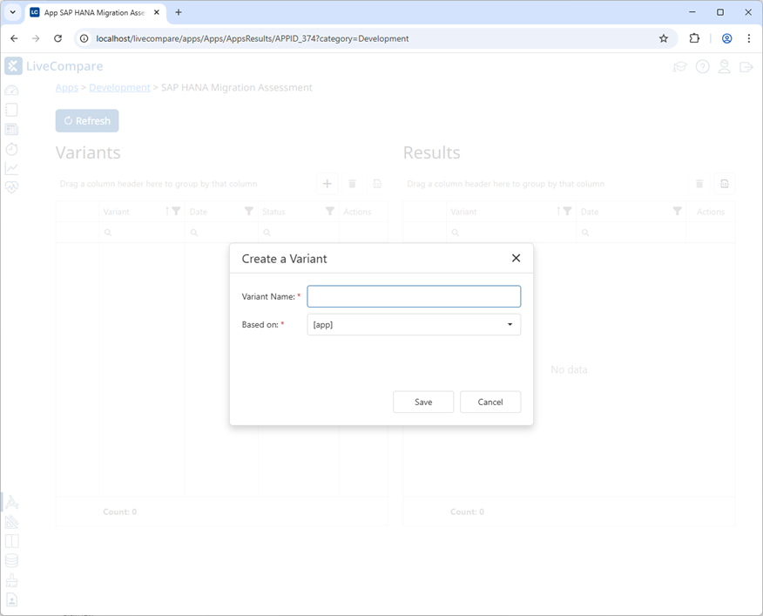Open the heartbeat health sidebar icon
Image resolution: width=763 pixels, height=616 pixels.
pyautogui.click(x=11, y=187)
